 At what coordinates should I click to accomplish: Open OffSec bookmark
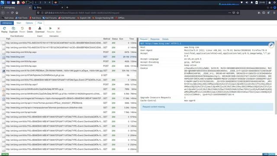coord(120,18)
